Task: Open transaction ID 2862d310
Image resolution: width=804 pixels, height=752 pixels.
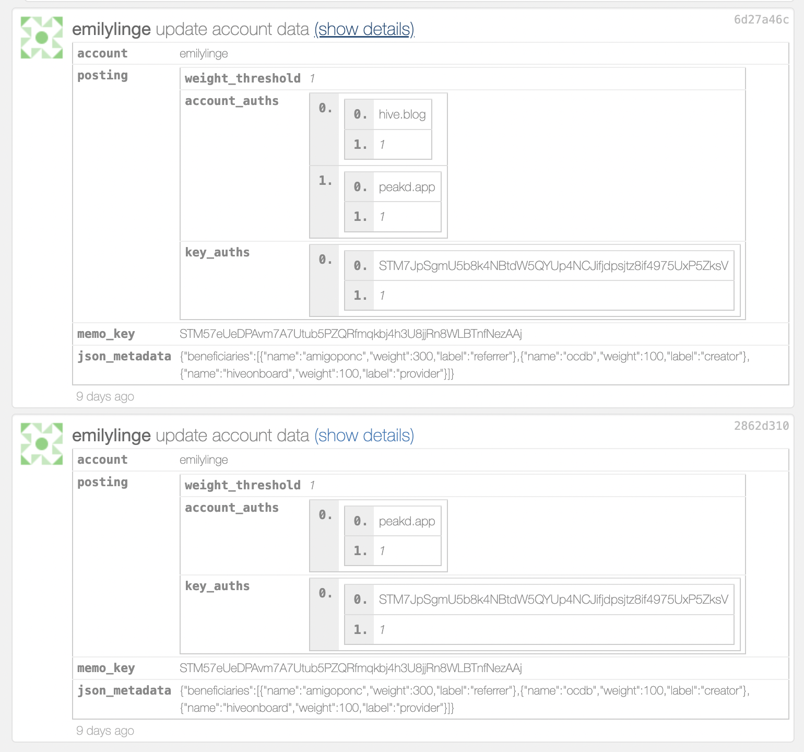Action: [761, 426]
